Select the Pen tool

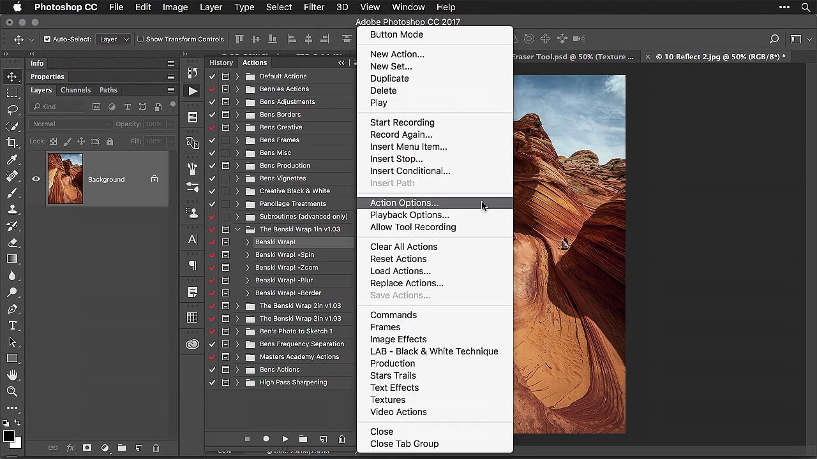pos(12,309)
